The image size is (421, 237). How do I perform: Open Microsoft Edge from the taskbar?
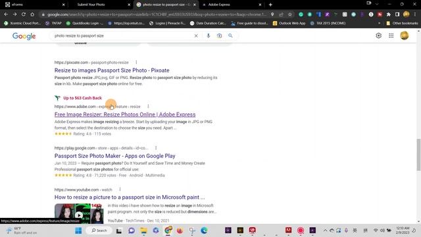204,230
